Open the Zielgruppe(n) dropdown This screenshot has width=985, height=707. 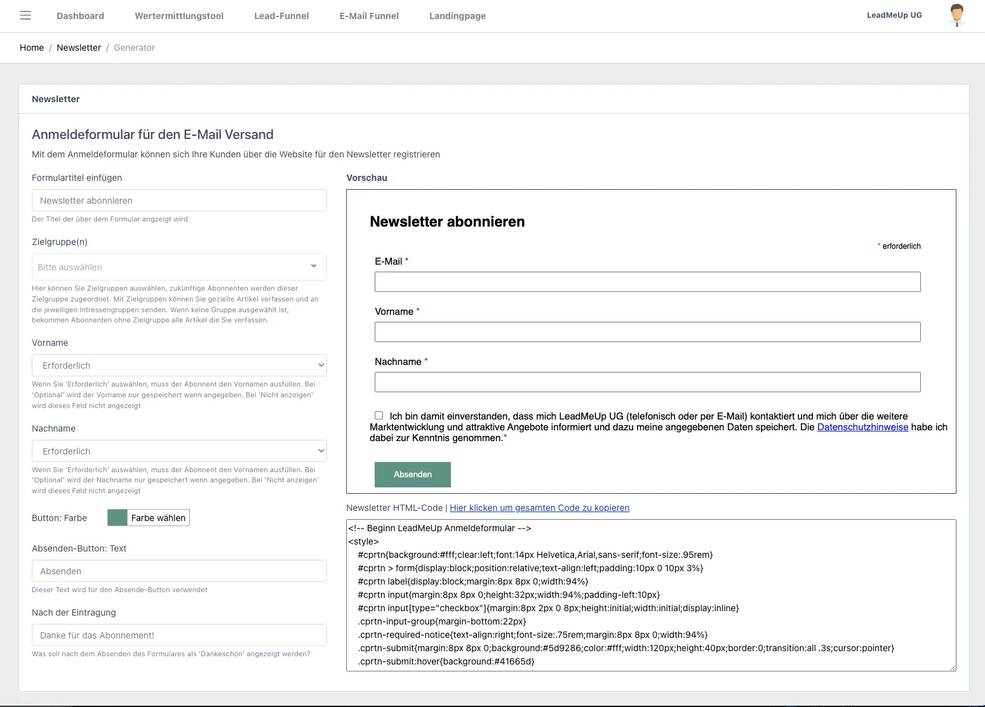coord(179,267)
